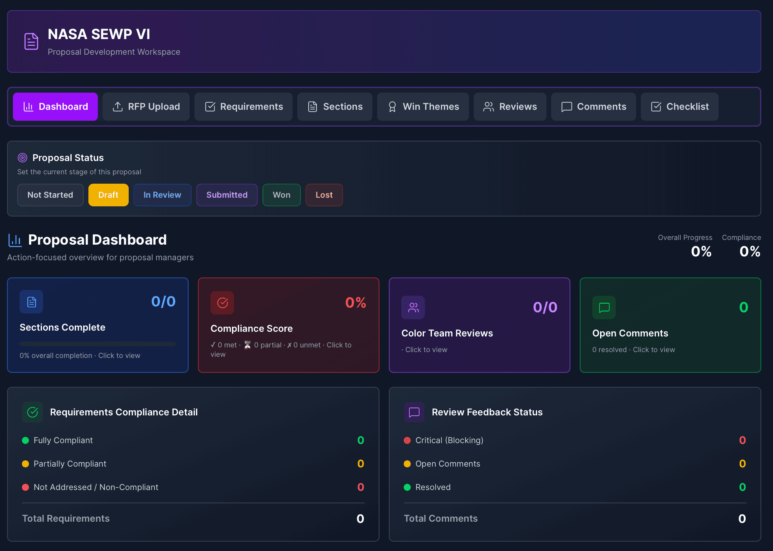Image resolution: width=773 pixels, height=551 pixels.
Task: Set proposal status to In Review
Action: (162, 195)
